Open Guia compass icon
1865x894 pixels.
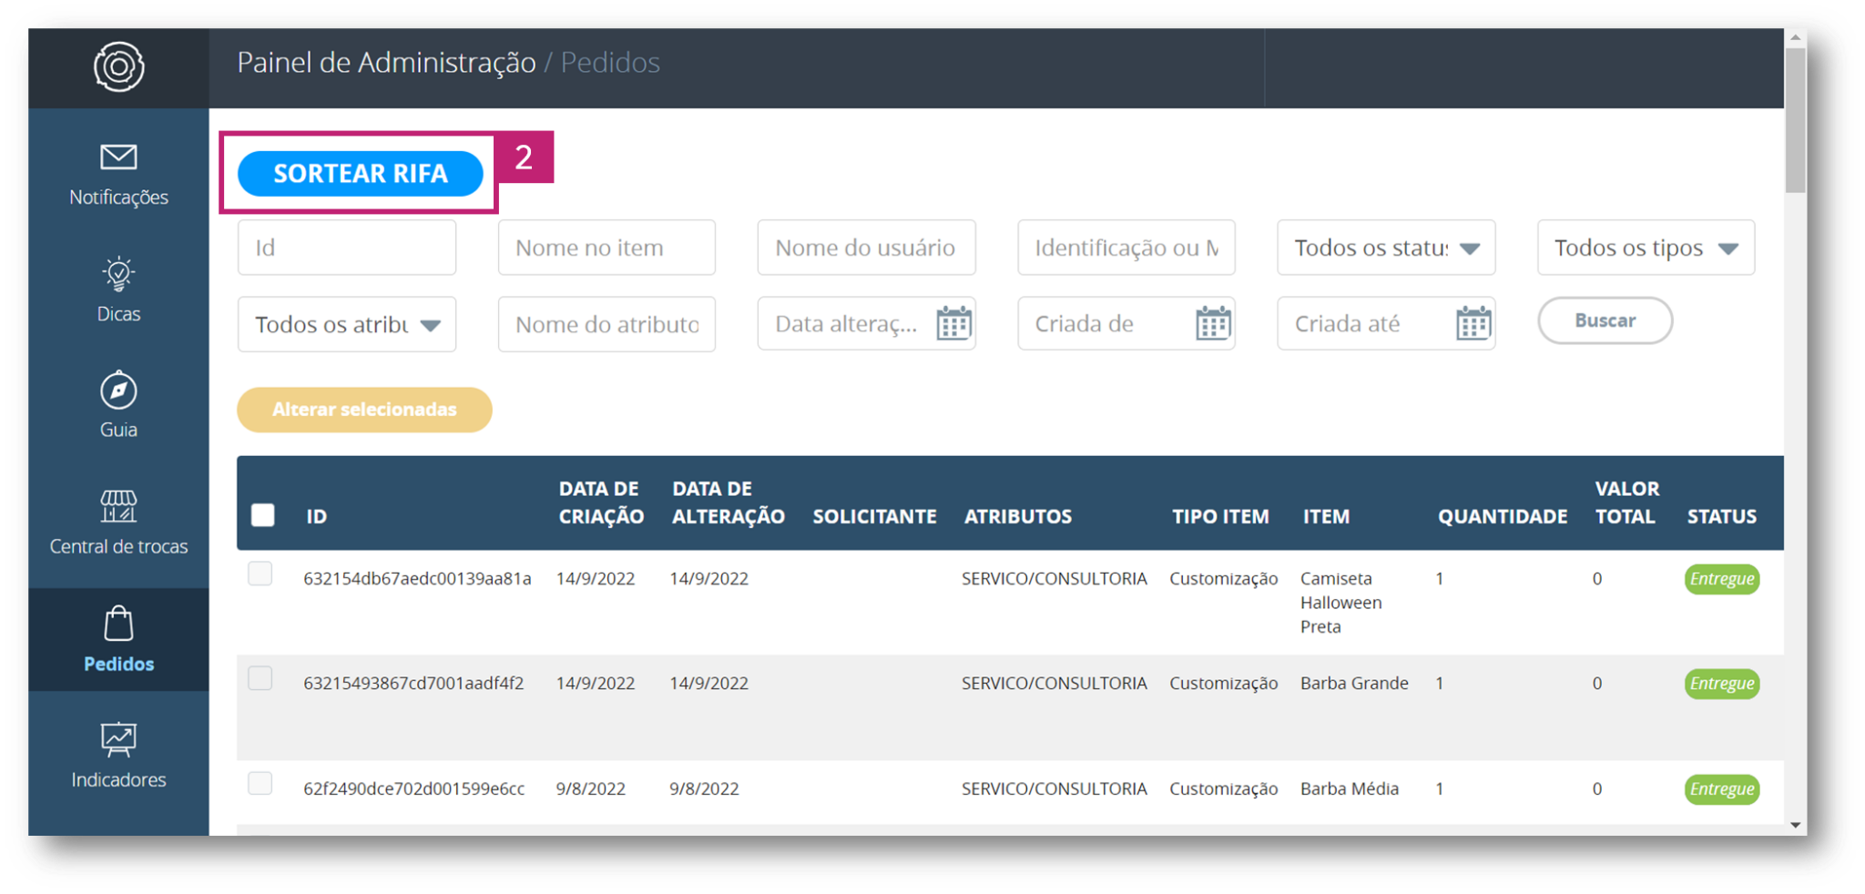[118, 391]
